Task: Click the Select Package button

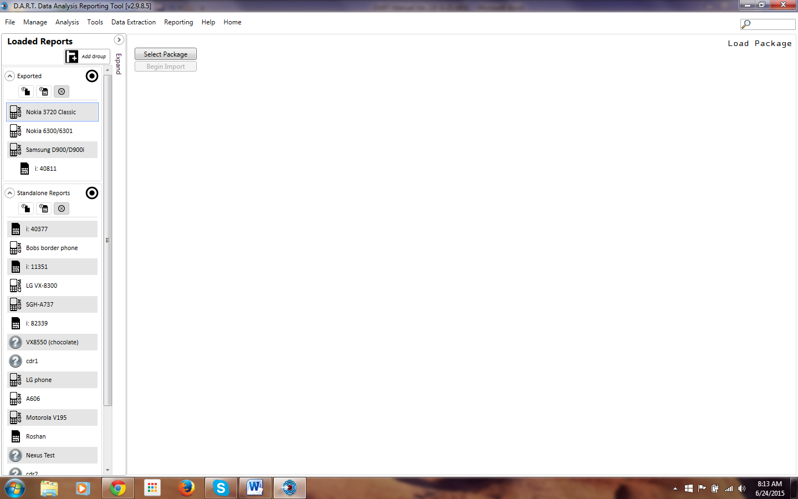Action: click(166, 54)
